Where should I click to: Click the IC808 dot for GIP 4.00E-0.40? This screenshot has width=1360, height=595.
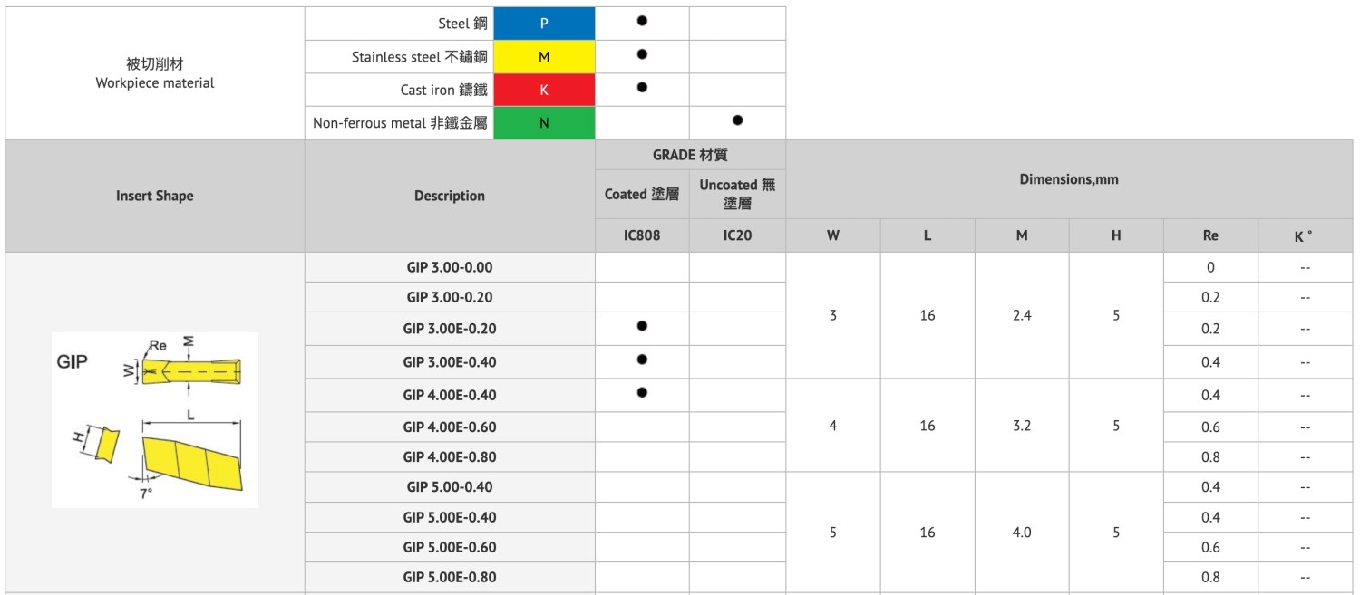[642, 392]
